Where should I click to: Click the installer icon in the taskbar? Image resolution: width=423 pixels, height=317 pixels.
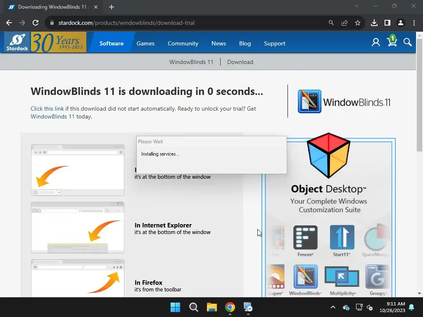pyautogui.click(x=248, y=307)
